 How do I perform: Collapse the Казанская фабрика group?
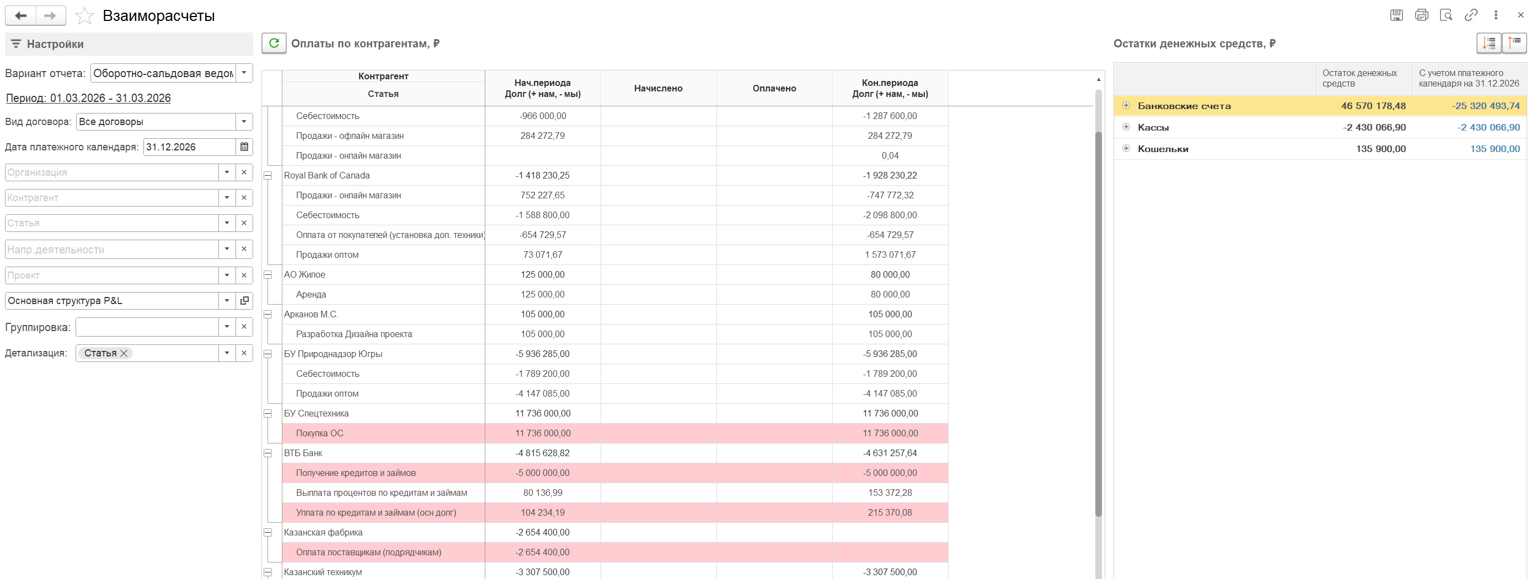pyautogui.click(x=267, y=533)
